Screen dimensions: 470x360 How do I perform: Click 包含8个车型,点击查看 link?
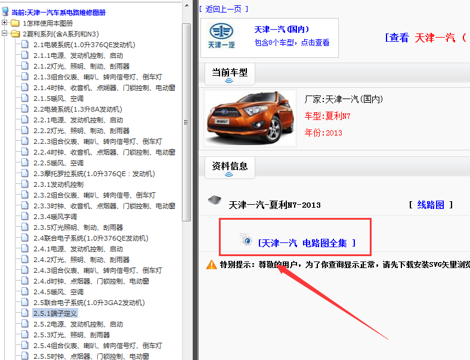292,42
